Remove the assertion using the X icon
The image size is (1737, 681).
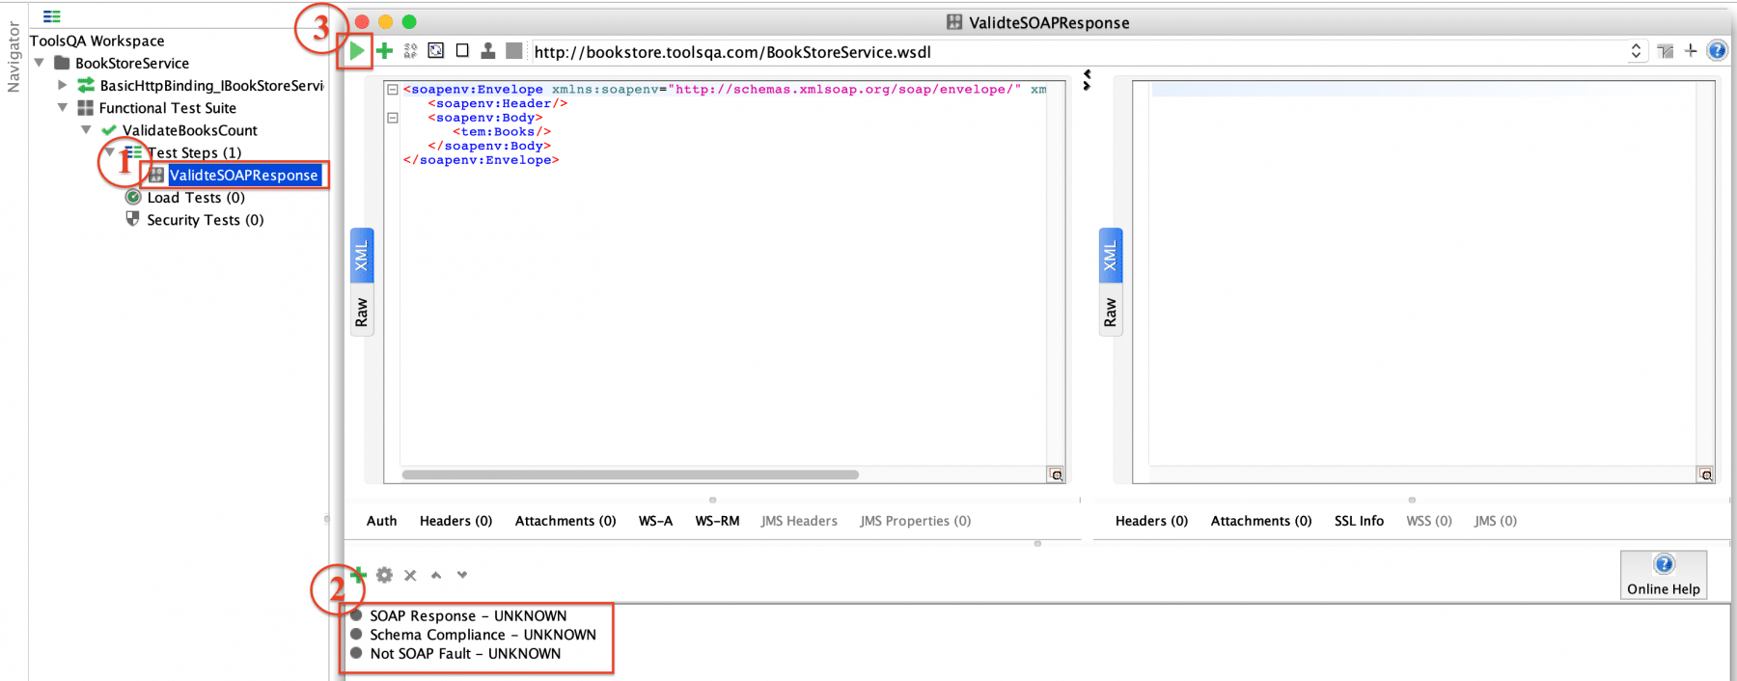point(410,575)
